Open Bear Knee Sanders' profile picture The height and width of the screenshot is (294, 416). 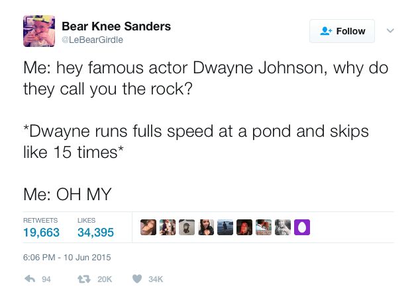pos(38,32)
